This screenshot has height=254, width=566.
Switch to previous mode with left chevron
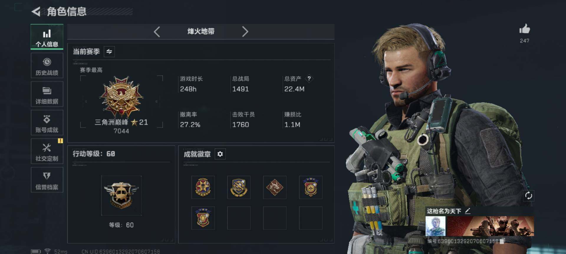click(157, 32)
